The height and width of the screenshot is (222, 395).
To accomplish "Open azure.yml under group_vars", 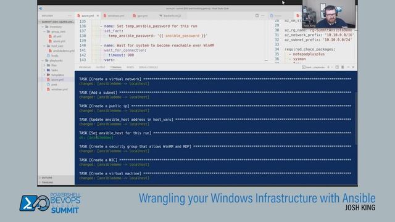I will [59, 41].
